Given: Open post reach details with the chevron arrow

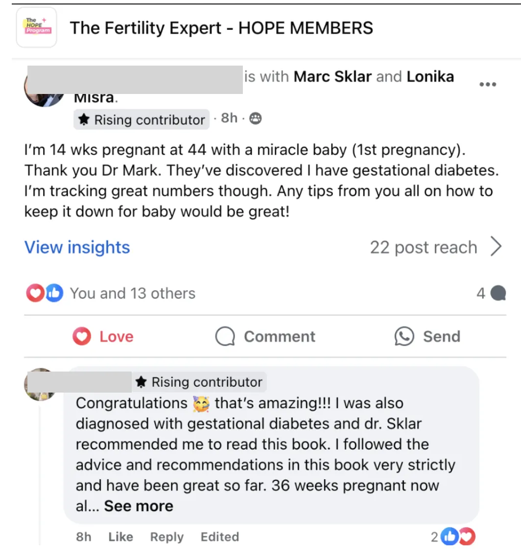Looking at the screenshot, I should coord(496,246).
